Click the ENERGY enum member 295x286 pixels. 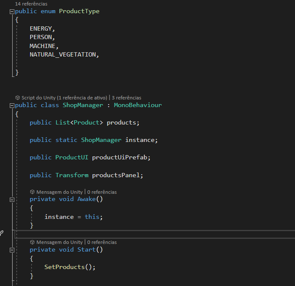point(41,28)
